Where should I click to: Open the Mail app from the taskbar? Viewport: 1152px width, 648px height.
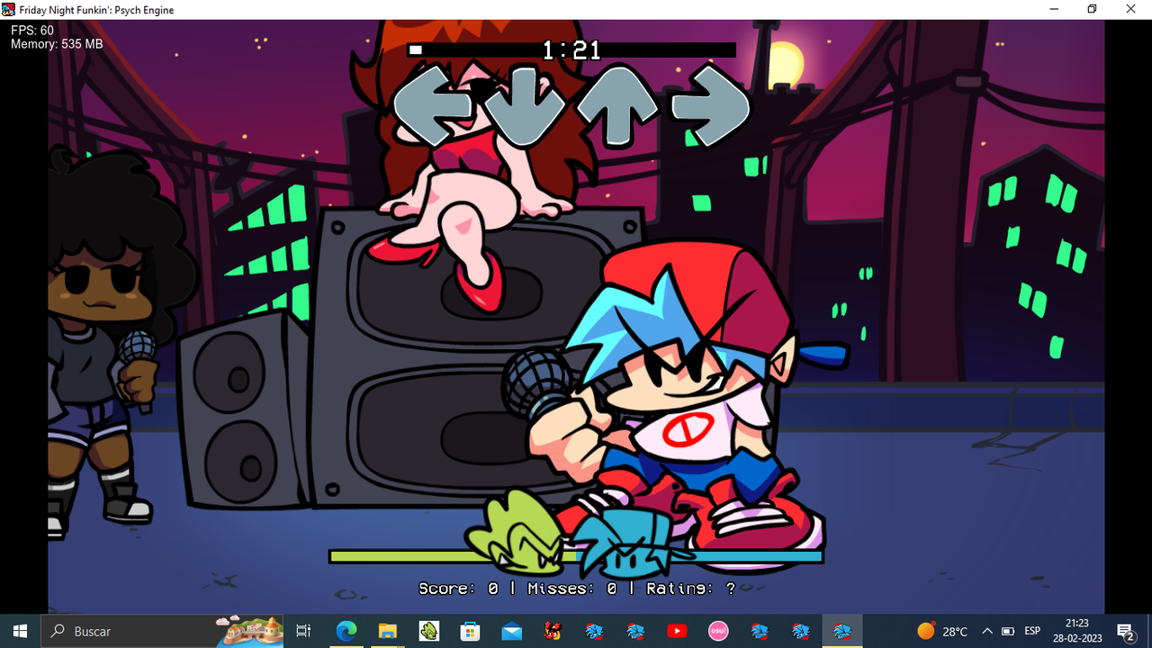[511, 631]
